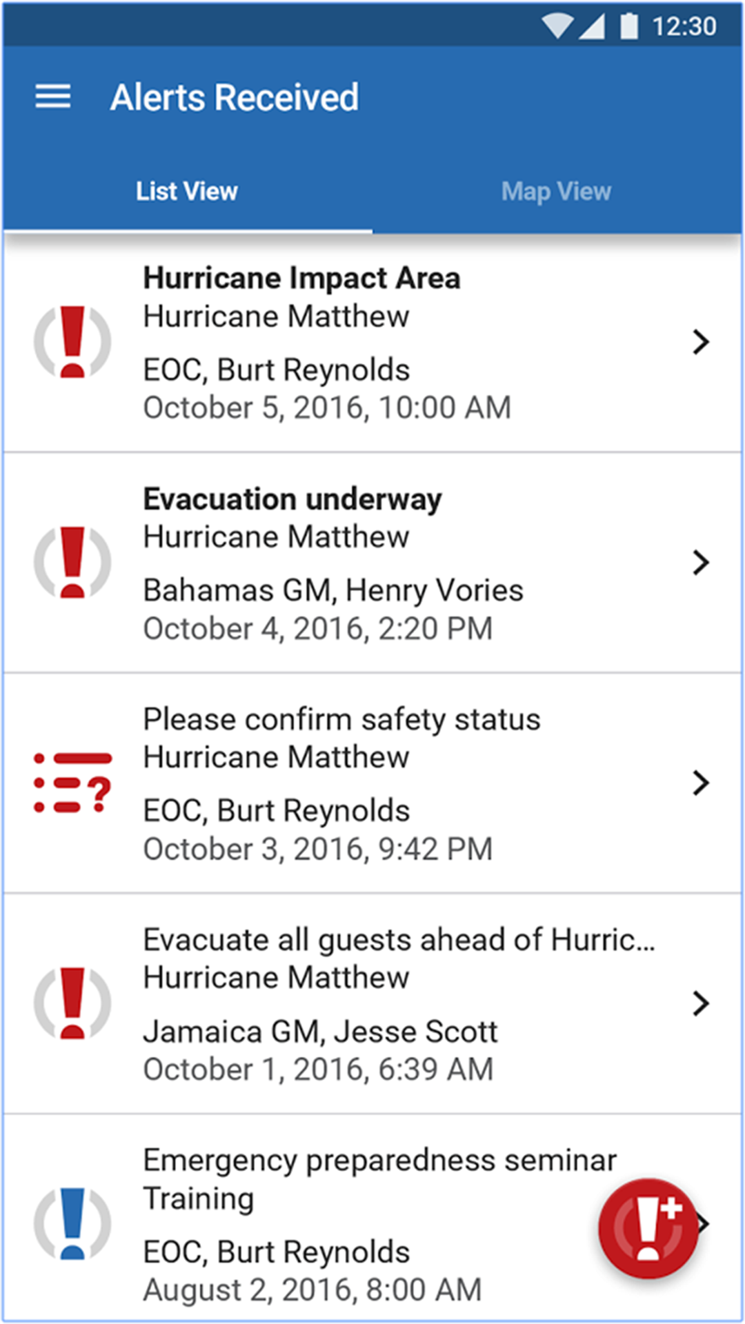Click red alert icon beside Jamaica GM alert
745x1324 pixels.
[x=72, y=1003]
